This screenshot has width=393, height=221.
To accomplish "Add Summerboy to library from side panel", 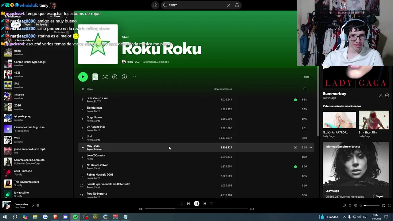I will tap(387, 95).
